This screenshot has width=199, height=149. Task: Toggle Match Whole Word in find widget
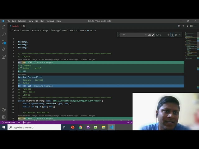coord(150,35)
